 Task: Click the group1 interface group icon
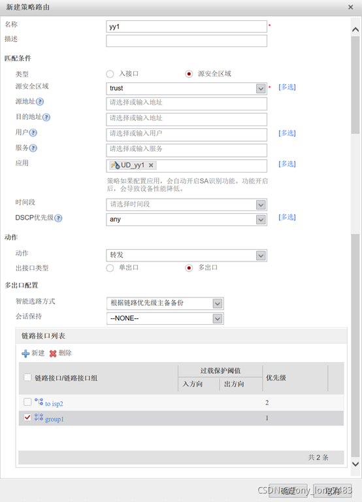point(39,417)
